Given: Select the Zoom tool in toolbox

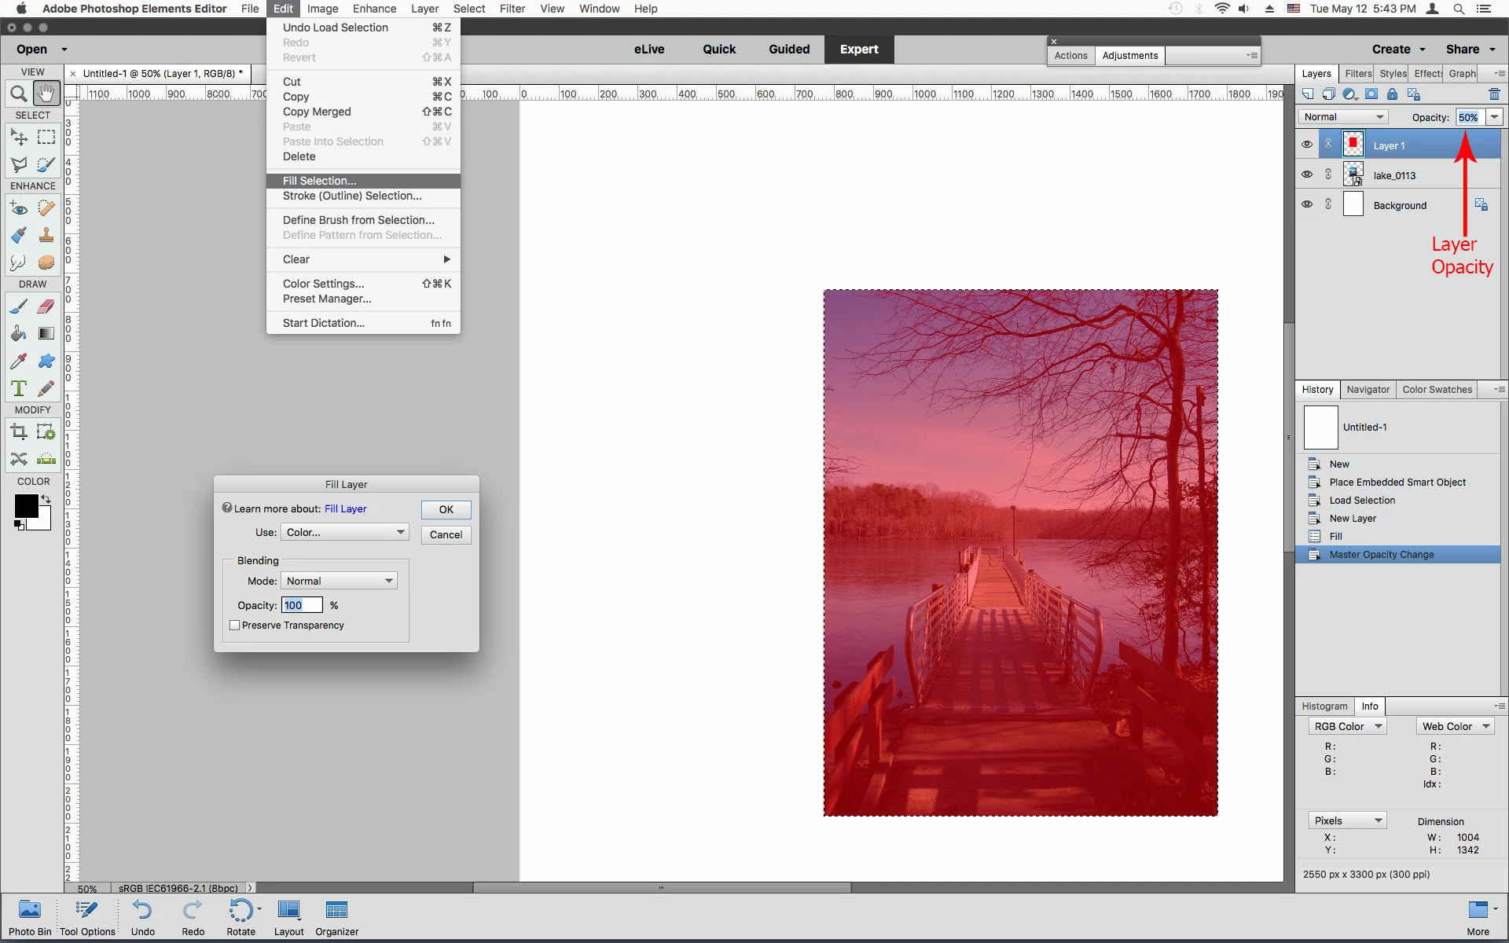Looking at the screenshot, I should click(x=19, y=94).
